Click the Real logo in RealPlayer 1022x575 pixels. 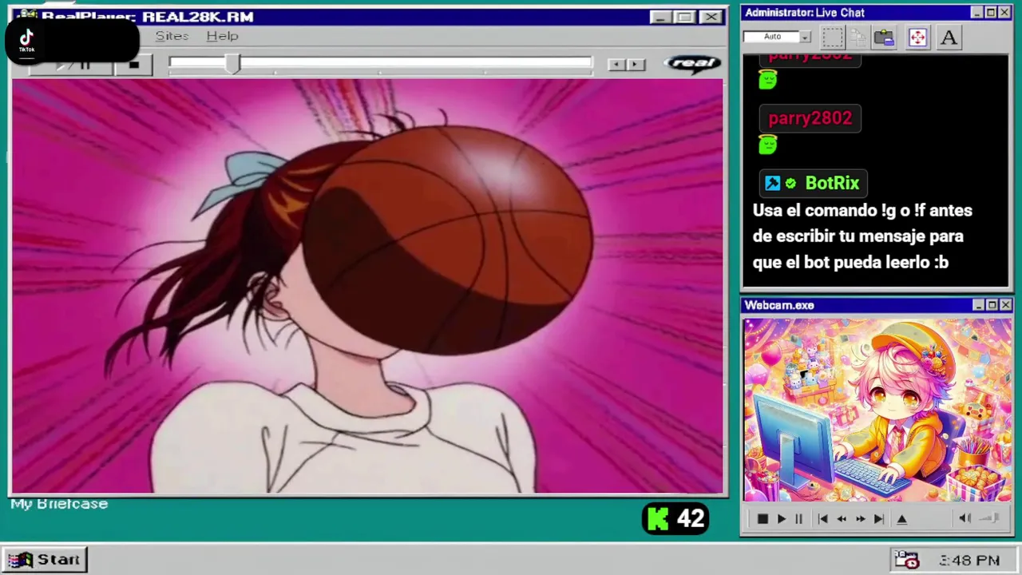(692, 64)
